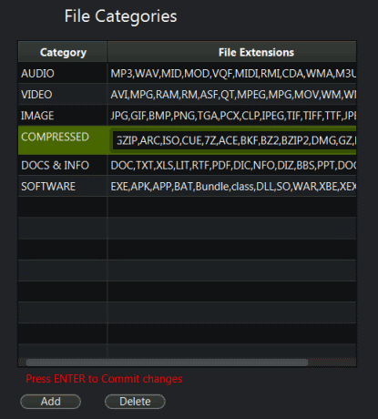Click the DOCS extensions starting with DOC
This screenshot has width=378, height=419.
[x=232, y=165]
